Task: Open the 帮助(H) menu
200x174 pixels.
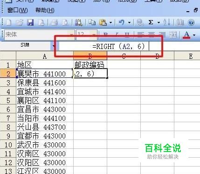Action: click(45, 10)
